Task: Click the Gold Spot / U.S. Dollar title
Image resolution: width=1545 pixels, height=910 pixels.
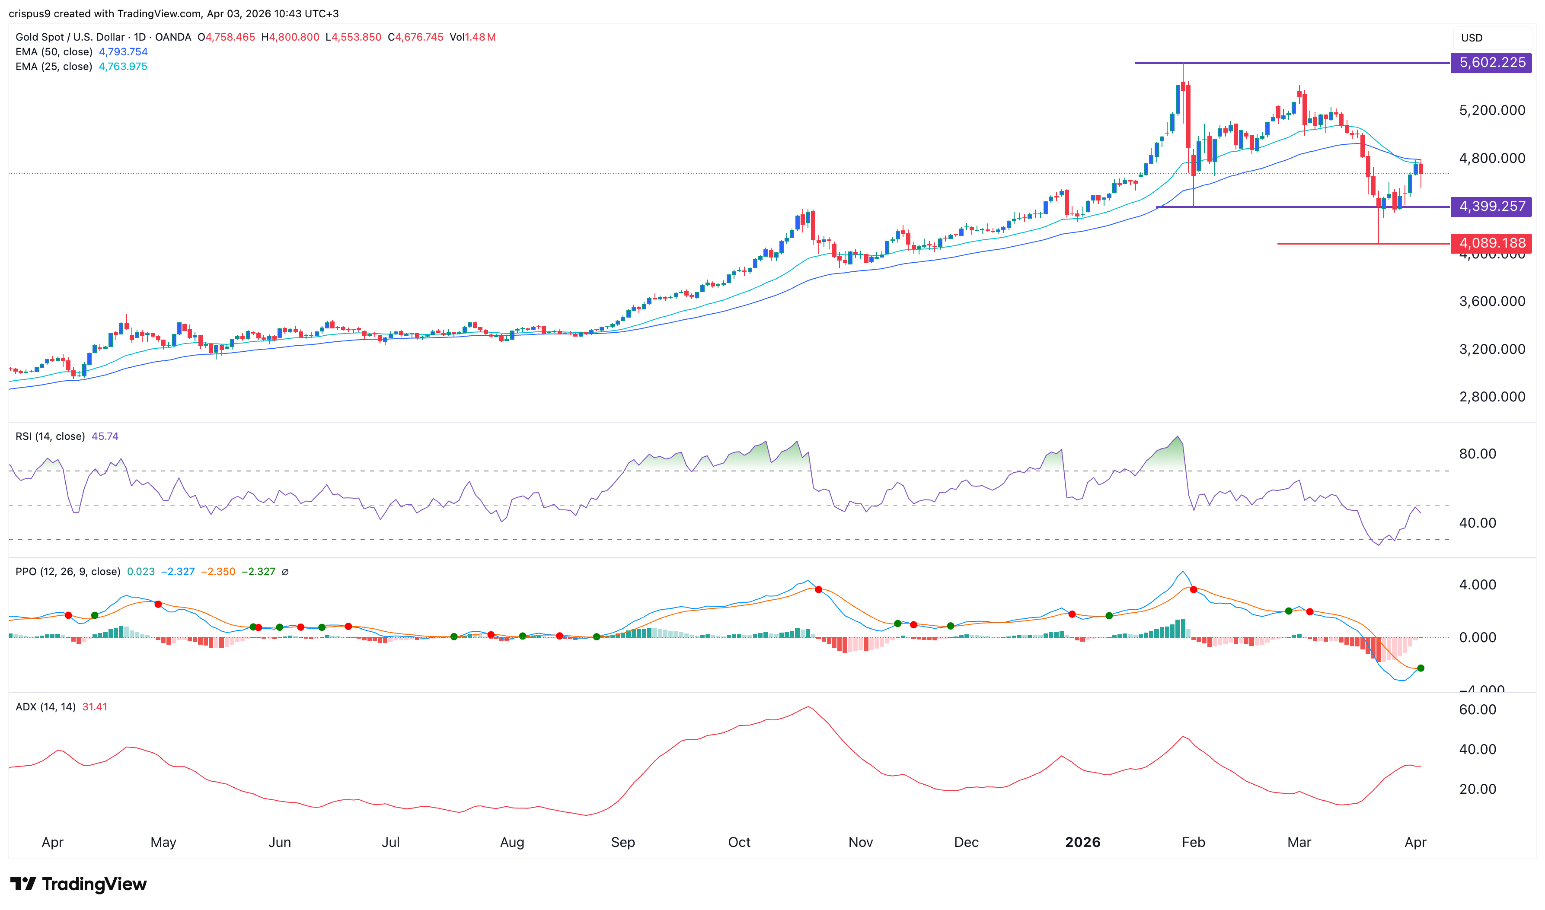Action: click(70, 37)
